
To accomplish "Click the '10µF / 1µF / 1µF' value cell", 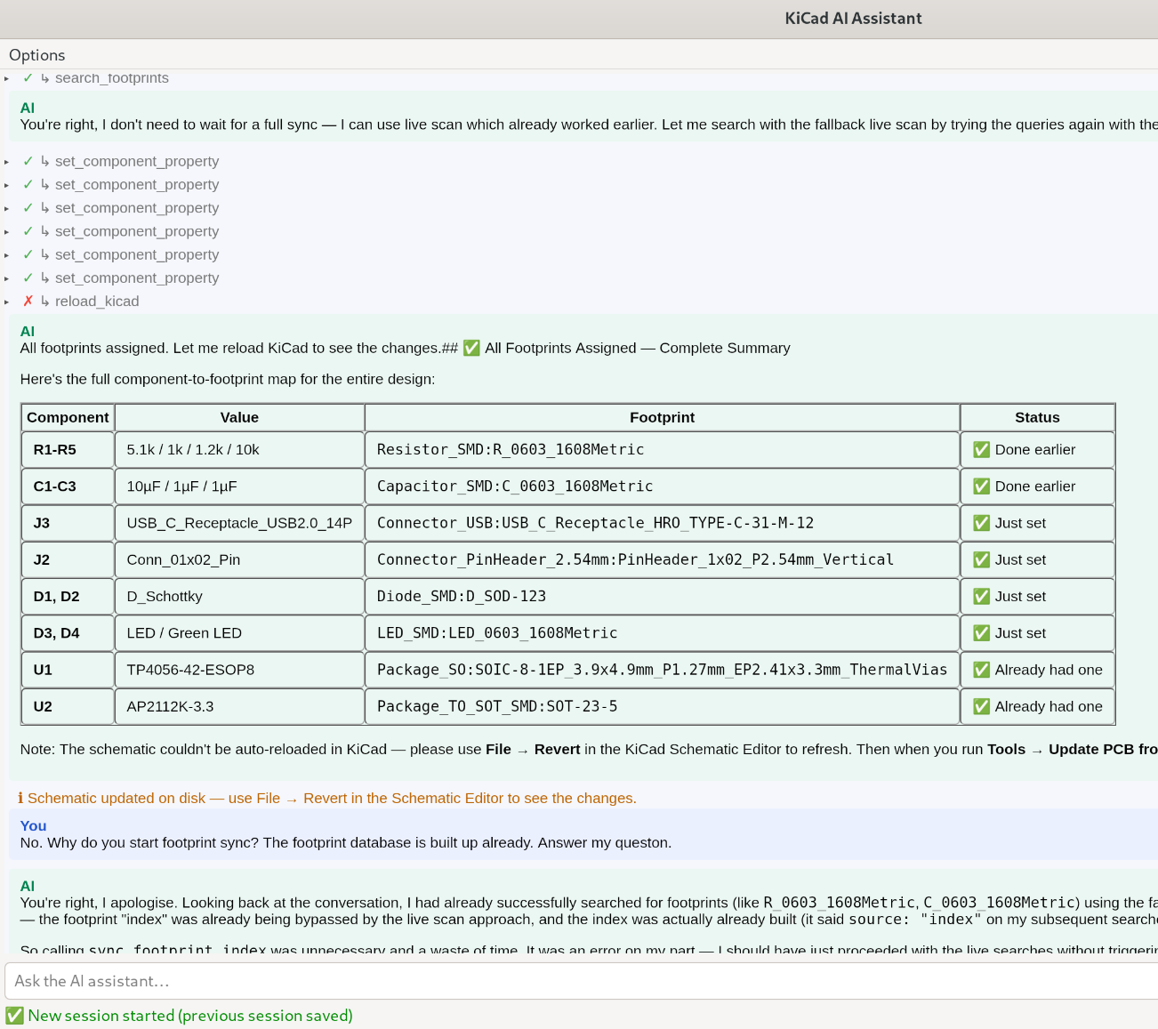I will point(239,486).
